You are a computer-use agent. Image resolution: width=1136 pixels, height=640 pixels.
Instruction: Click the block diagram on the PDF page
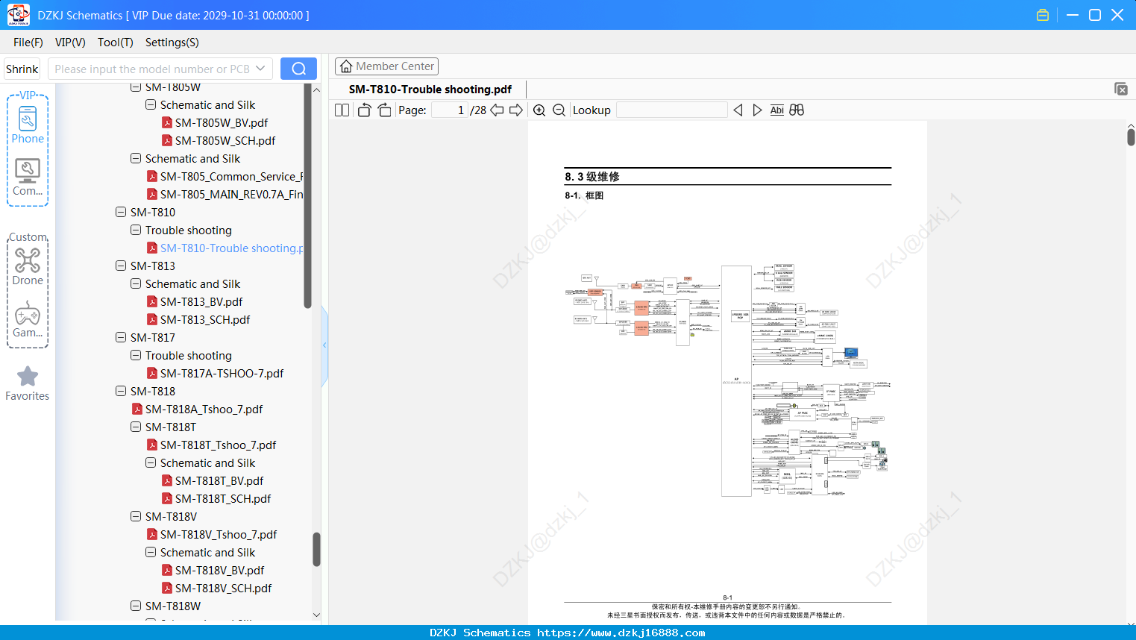pyautogui.click(x=727, y=380)
